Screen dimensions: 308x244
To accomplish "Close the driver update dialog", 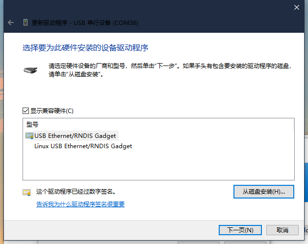I will click(x=296, y=7).
